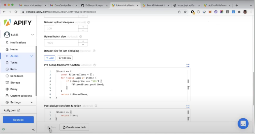The width and height of the screenshot is (255, 134).
Task: Open the MetaMask fox extension
Action: click(210, 12)
